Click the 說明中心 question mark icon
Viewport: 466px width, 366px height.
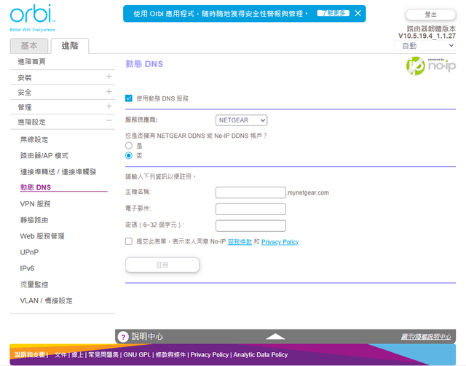tap(123, 337)
